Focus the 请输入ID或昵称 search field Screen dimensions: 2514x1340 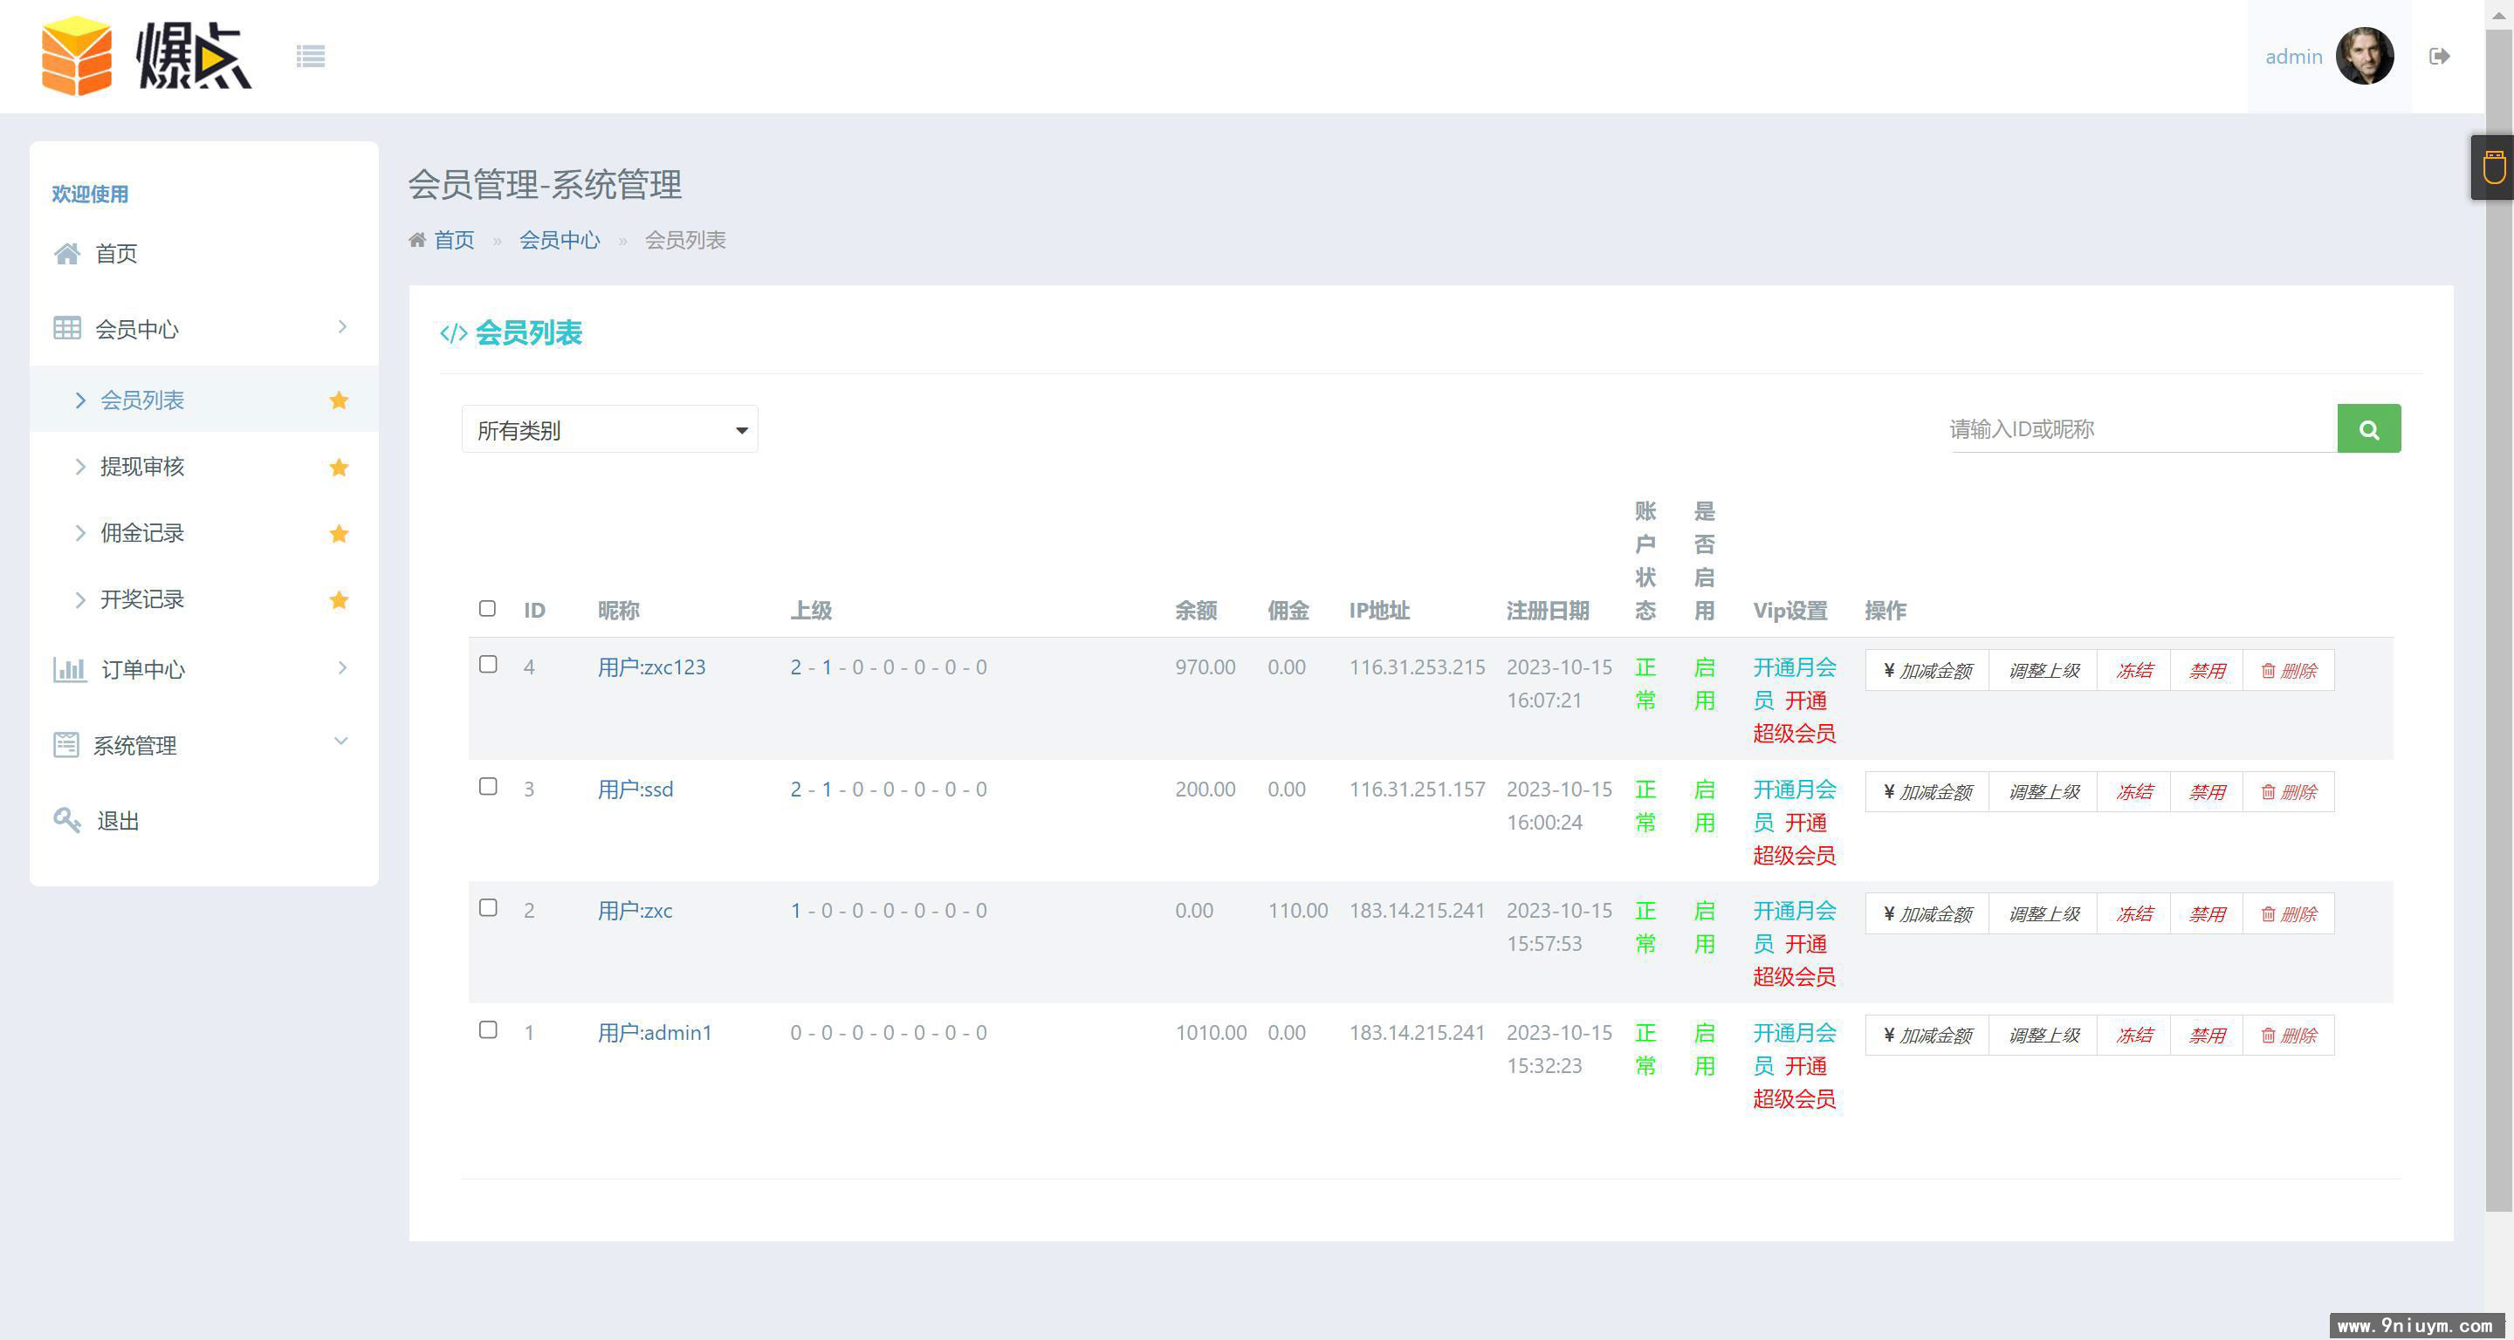tap(2143, 429)
